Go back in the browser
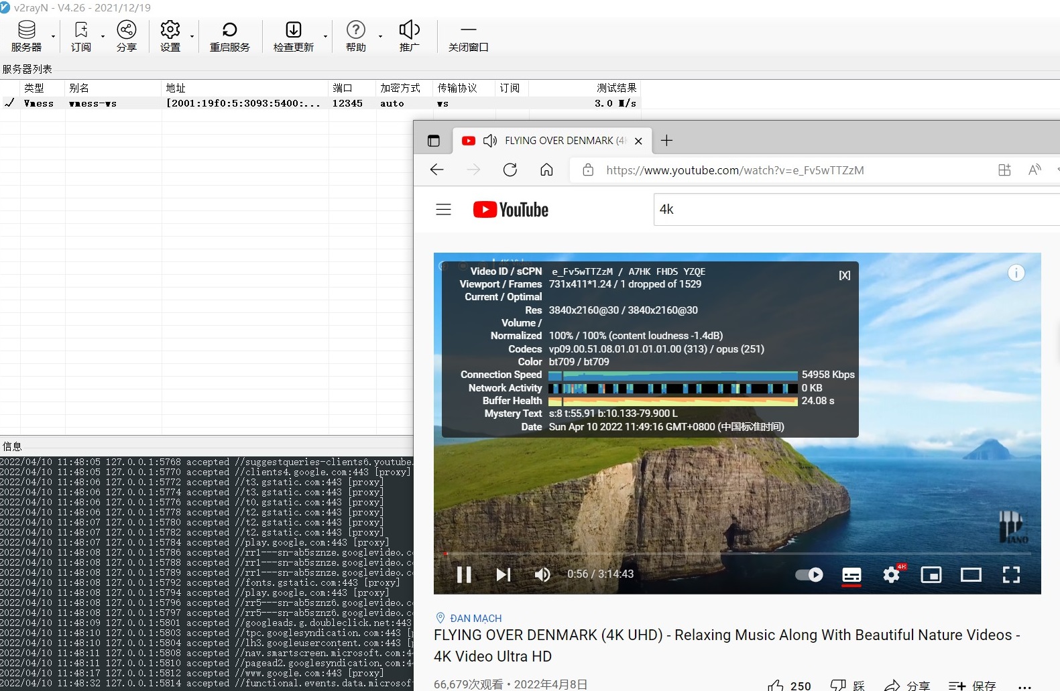This screenshot has width=1060, height=691. 437,170
